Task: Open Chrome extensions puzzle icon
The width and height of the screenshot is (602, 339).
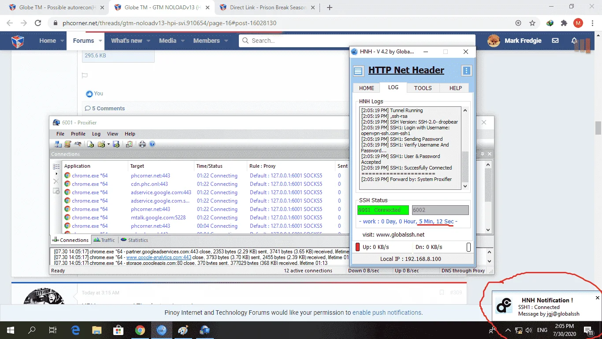Action: pos(564,23)
